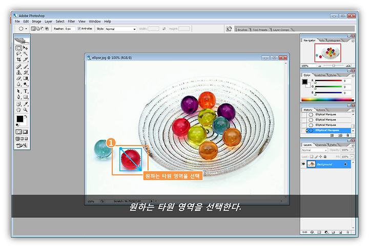Switch to Standard editing mode
Screen dimensions: 369x248
click(x=18, y=132)
